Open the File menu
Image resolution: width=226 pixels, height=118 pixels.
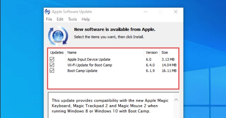tap(49, 19)
